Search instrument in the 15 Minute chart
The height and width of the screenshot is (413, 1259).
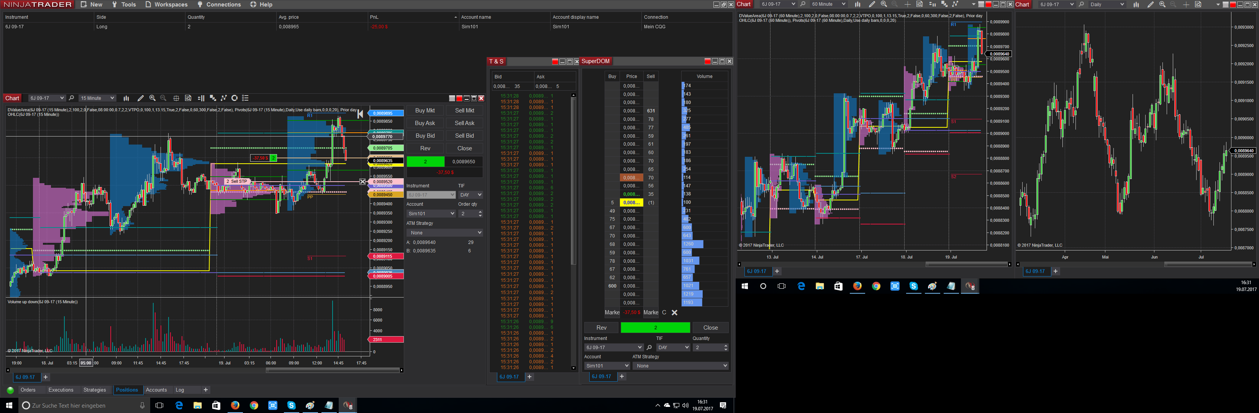coord(71,98)
